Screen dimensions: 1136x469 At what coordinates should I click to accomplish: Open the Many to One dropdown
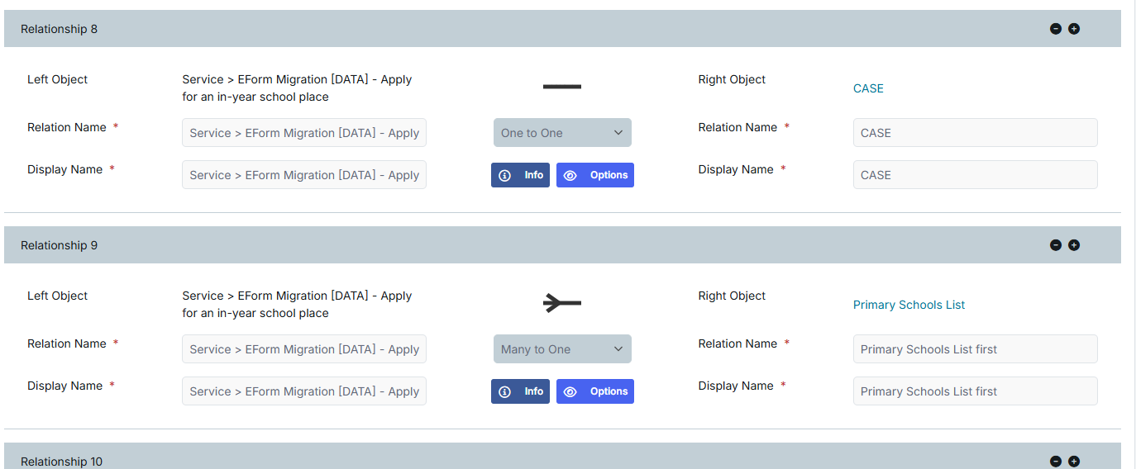[x=562, y=349]
